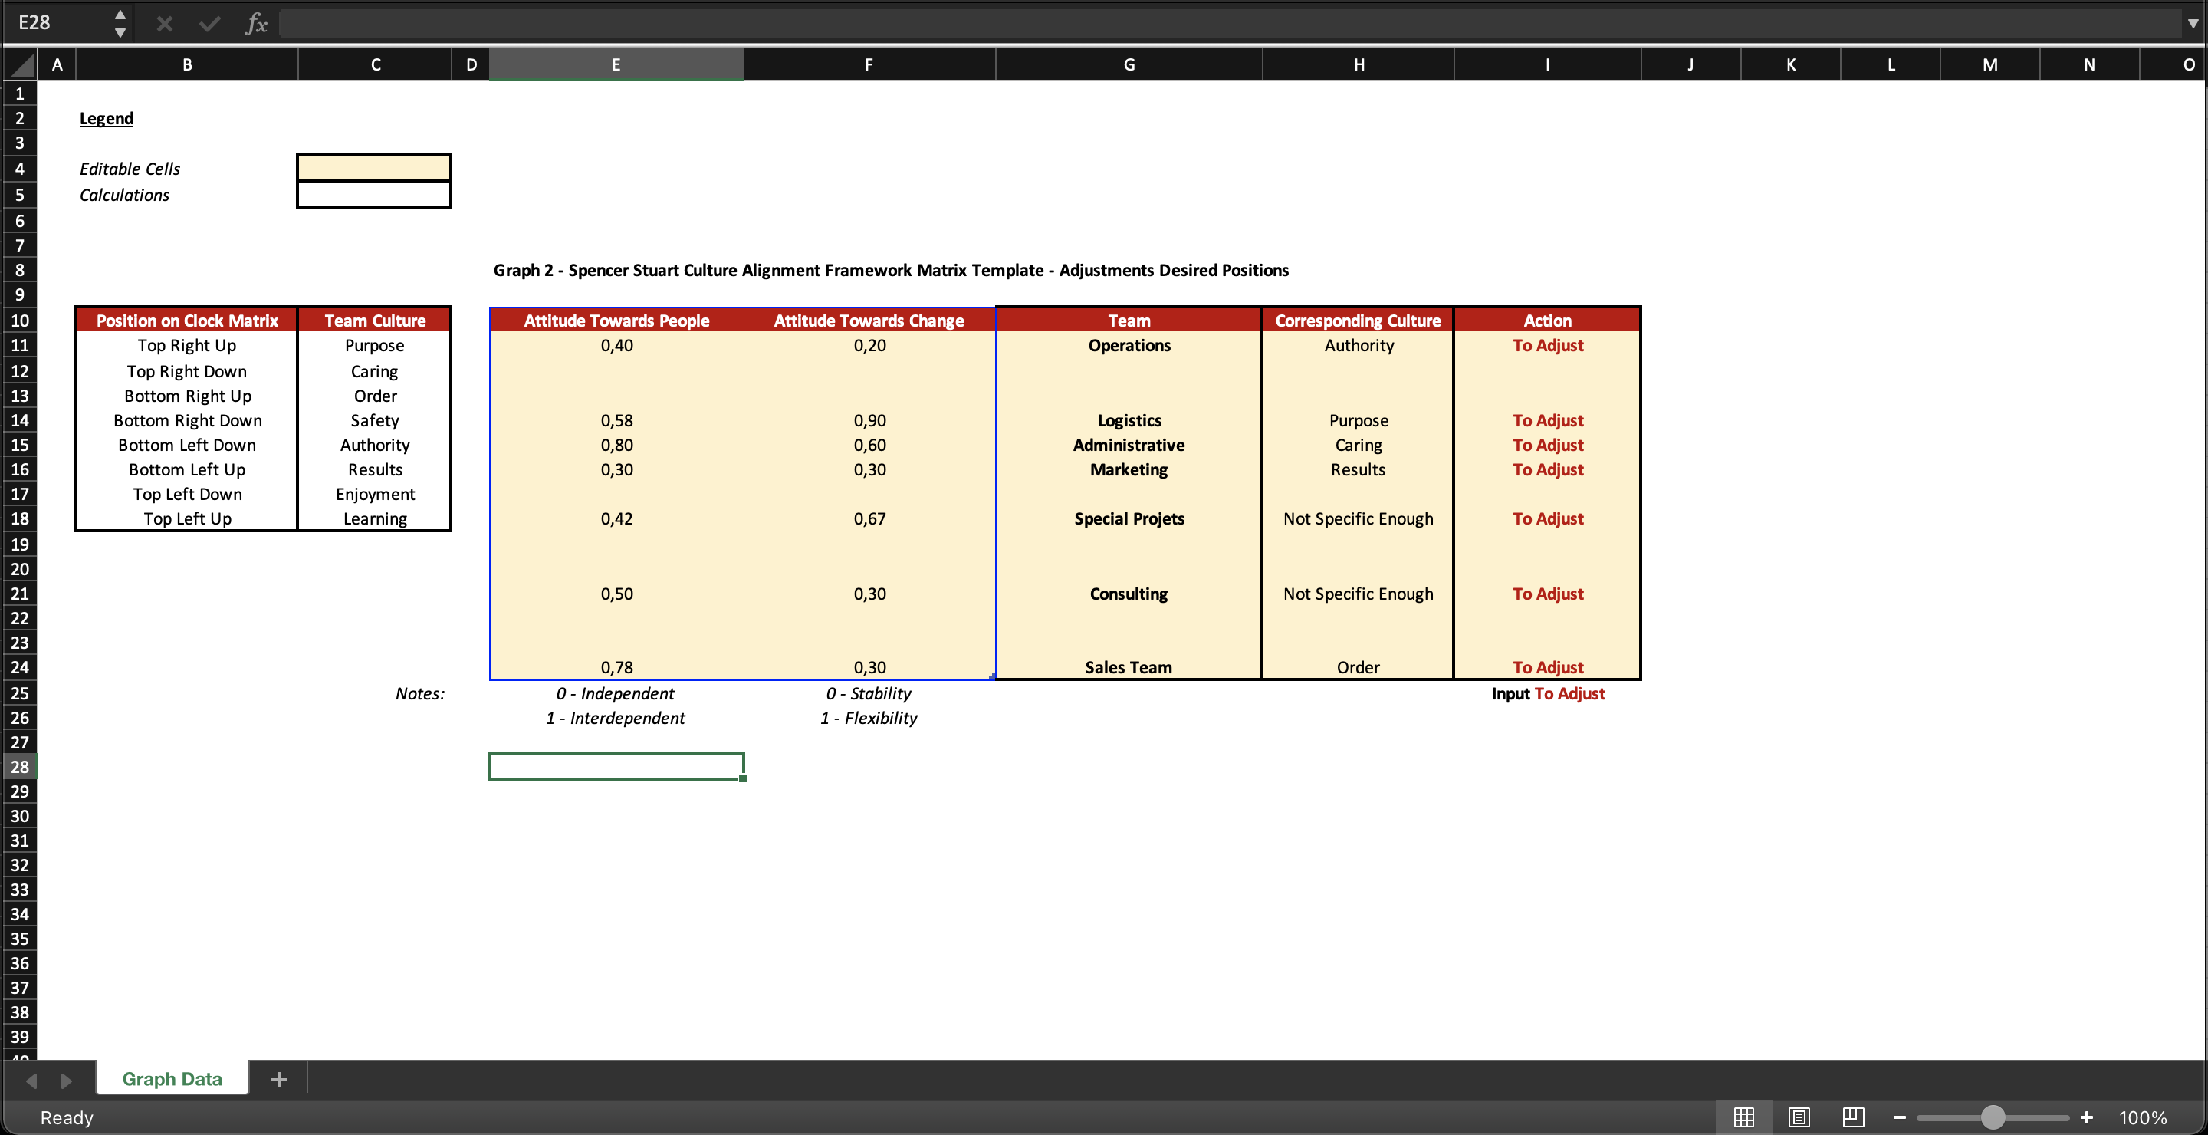
Task: Select row 10 header
Action: pos(20,321)
